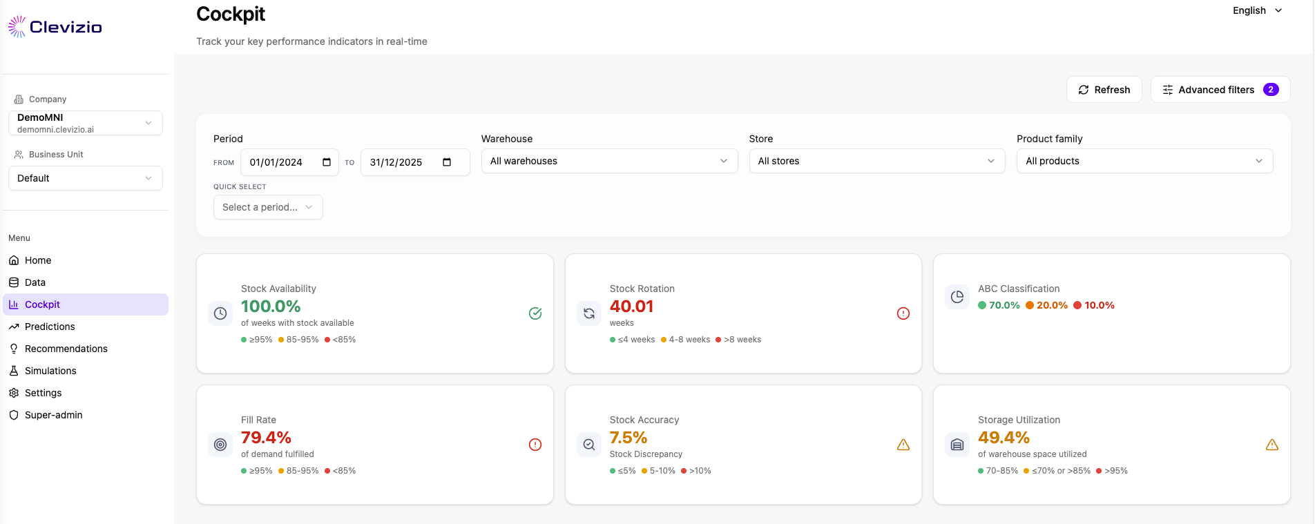Open the Select a period quick select
The width and height of the screenshot is (1315, 524).
268,207
